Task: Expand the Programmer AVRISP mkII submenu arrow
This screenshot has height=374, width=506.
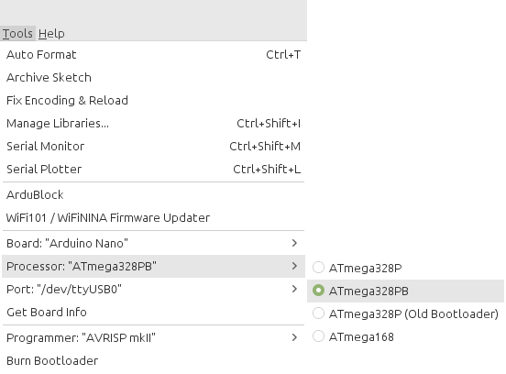Action: [294, 337]
